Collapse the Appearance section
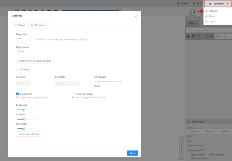This screenshot has height=161, width=232. pos(189,122)
